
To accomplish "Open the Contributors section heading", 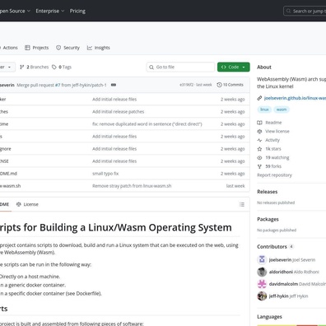I will 272,247.
